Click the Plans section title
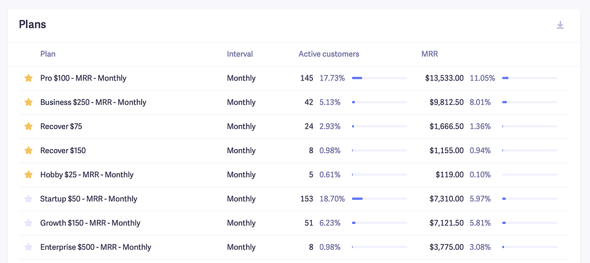The image size is (590, 263). (32, 25)
